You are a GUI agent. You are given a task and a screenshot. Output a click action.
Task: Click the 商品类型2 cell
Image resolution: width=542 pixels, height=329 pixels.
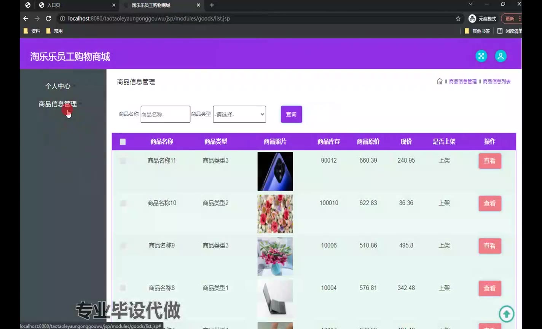[215, 203]
